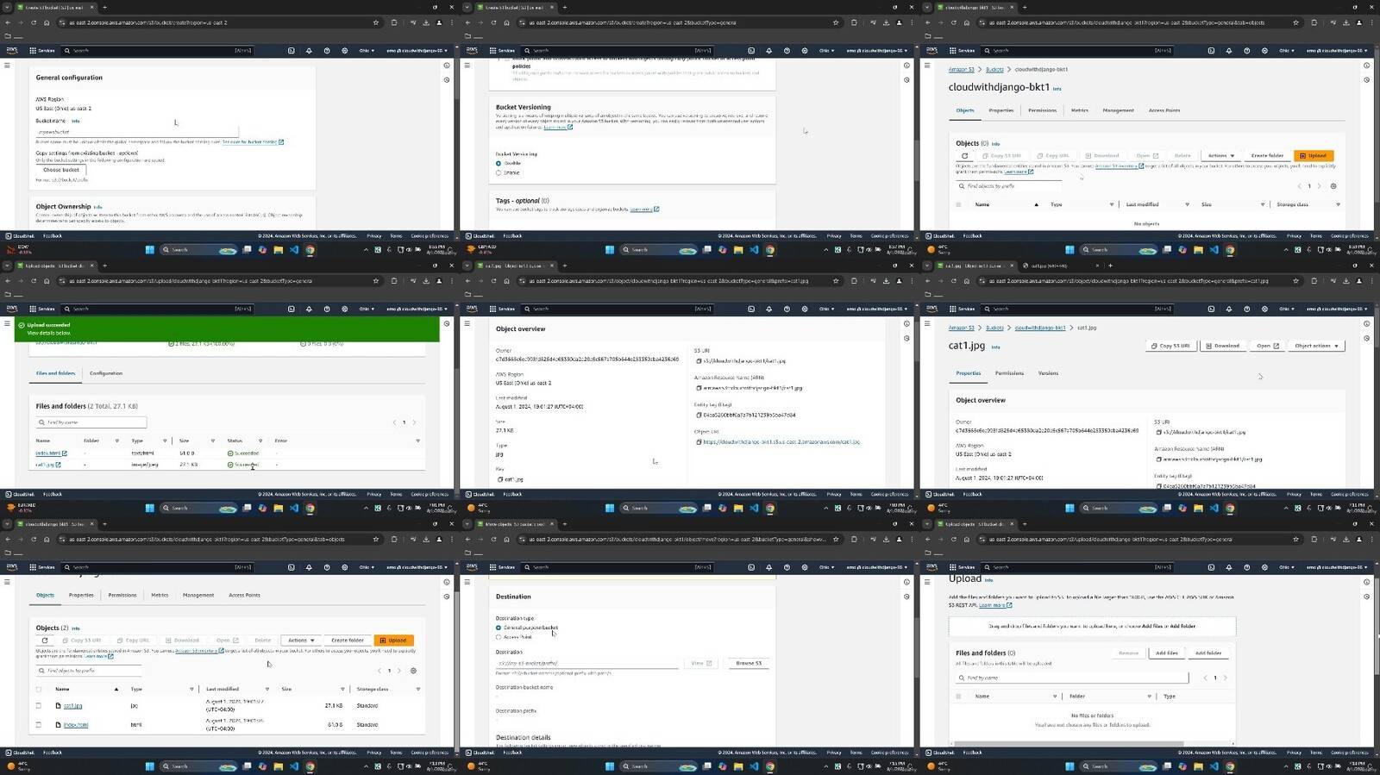This screenshot has height=775, width=1380.
Task: Choose Access Point destination type
Action: click(499, 637)
